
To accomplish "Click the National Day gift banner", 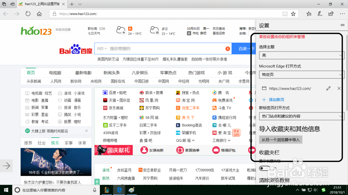I will [114, 150].
